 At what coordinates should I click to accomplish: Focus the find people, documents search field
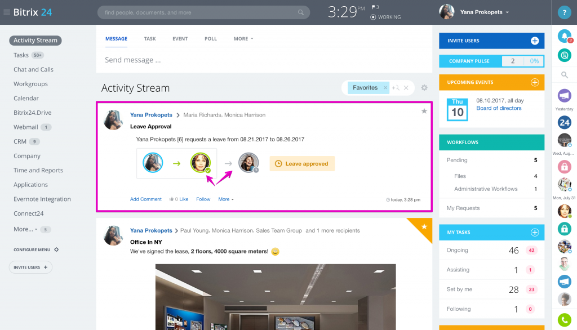point(203,12)
